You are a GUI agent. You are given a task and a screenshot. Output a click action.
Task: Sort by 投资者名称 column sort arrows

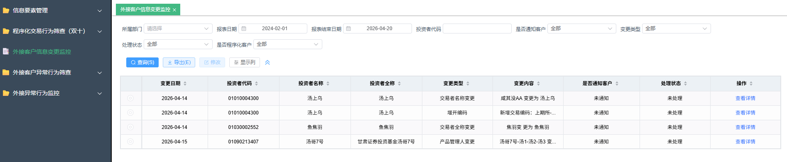(328, 83)
